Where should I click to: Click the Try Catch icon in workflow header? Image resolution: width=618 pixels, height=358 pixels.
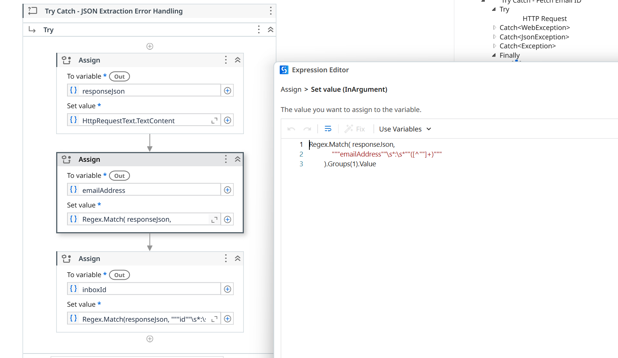32,11
